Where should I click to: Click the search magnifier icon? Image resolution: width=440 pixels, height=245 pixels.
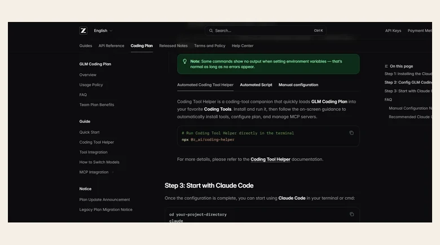[x=211, y=30]
